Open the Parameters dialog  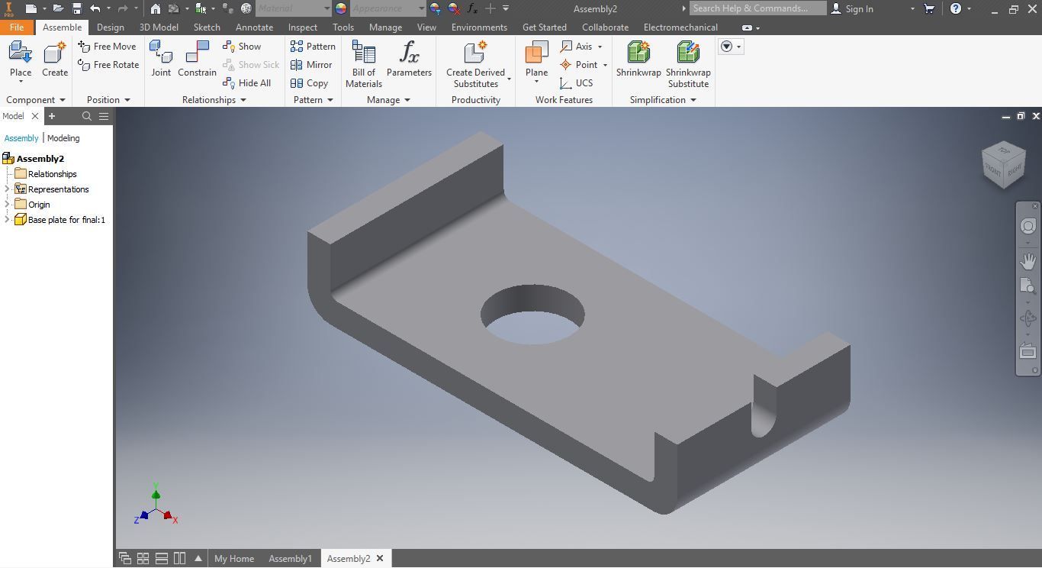coord(409,60)
